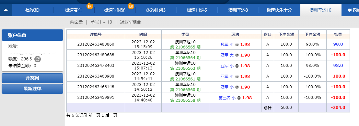Select order number 231202463468988
359x126 pixels.
click(x=96, y=76)
